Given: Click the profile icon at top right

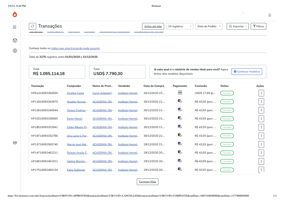Looking at the screenshot, I should click(x=270, y=15).
